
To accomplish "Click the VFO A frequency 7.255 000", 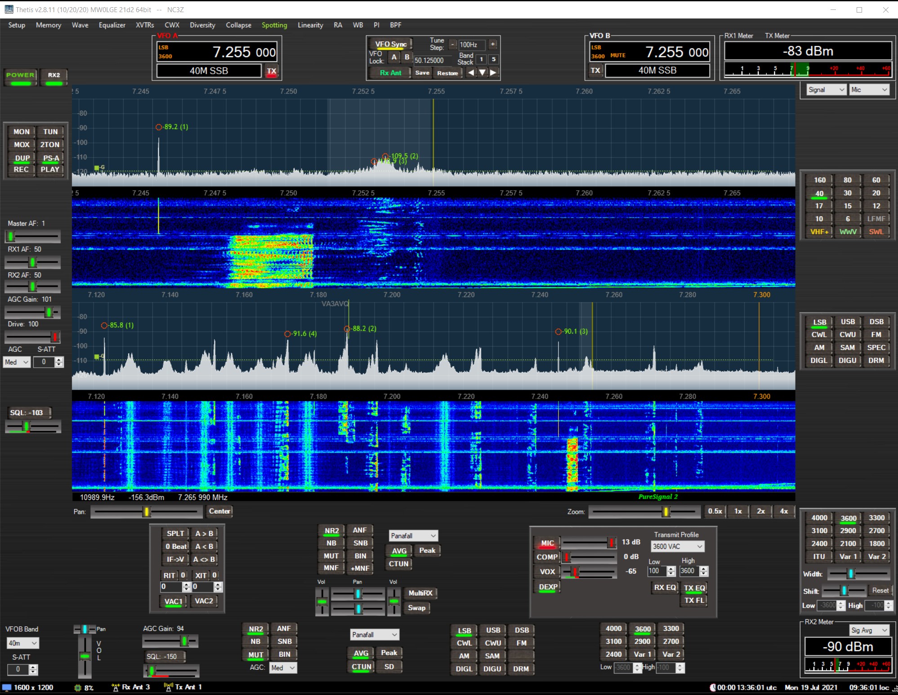I will click(244, 52).
